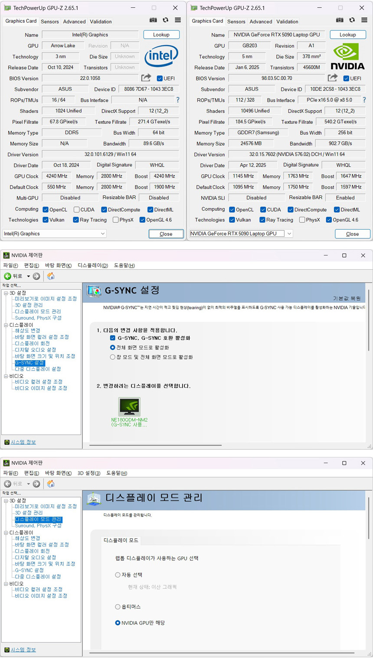The image size is (373, 659).
Task: Click the home icon in G-SYNC 설정 window
Action: coord(51,276)
